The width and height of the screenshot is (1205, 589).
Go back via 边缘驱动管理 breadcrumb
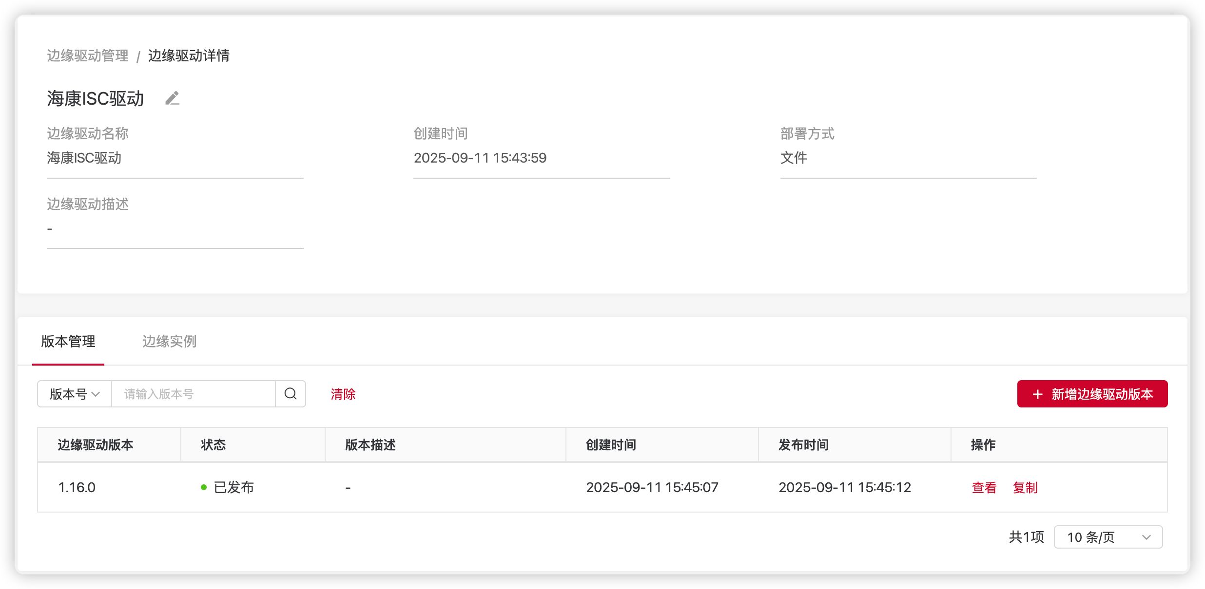tap(88, 55)
